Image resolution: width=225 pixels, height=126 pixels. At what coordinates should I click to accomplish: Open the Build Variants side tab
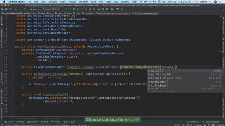(1, 97)
